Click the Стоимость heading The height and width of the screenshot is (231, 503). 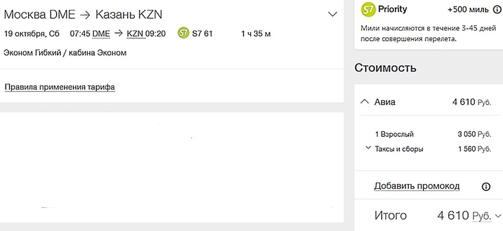[385, 68]
